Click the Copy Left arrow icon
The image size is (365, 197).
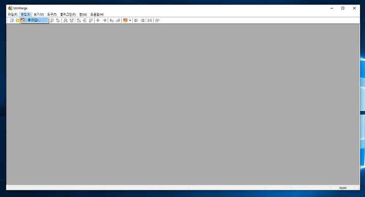pos(105,20)
